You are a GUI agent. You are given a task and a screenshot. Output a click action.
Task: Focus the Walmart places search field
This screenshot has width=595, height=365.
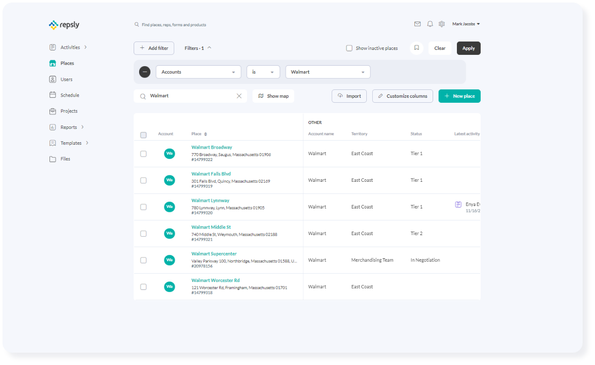pos(191,96)
